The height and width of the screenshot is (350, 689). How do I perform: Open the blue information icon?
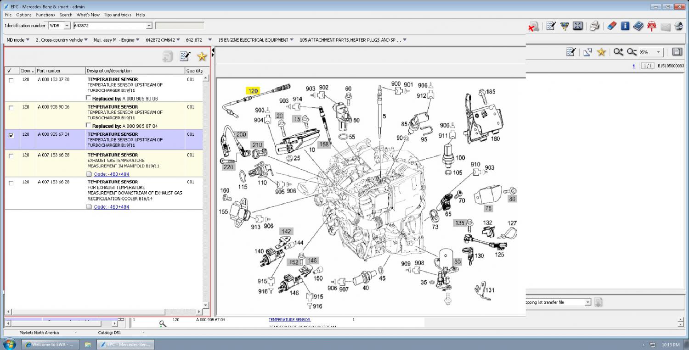pos(625,26)
